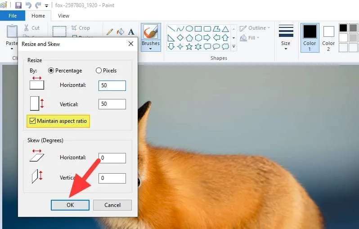Viewport: 359px width, 229px height.
Task: Pick the Rounded rectangular callout shape
Action: click(x=207, y=46)
